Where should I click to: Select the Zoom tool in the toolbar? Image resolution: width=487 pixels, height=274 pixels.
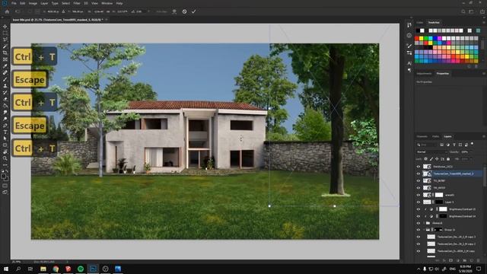[x=5, y=158]
